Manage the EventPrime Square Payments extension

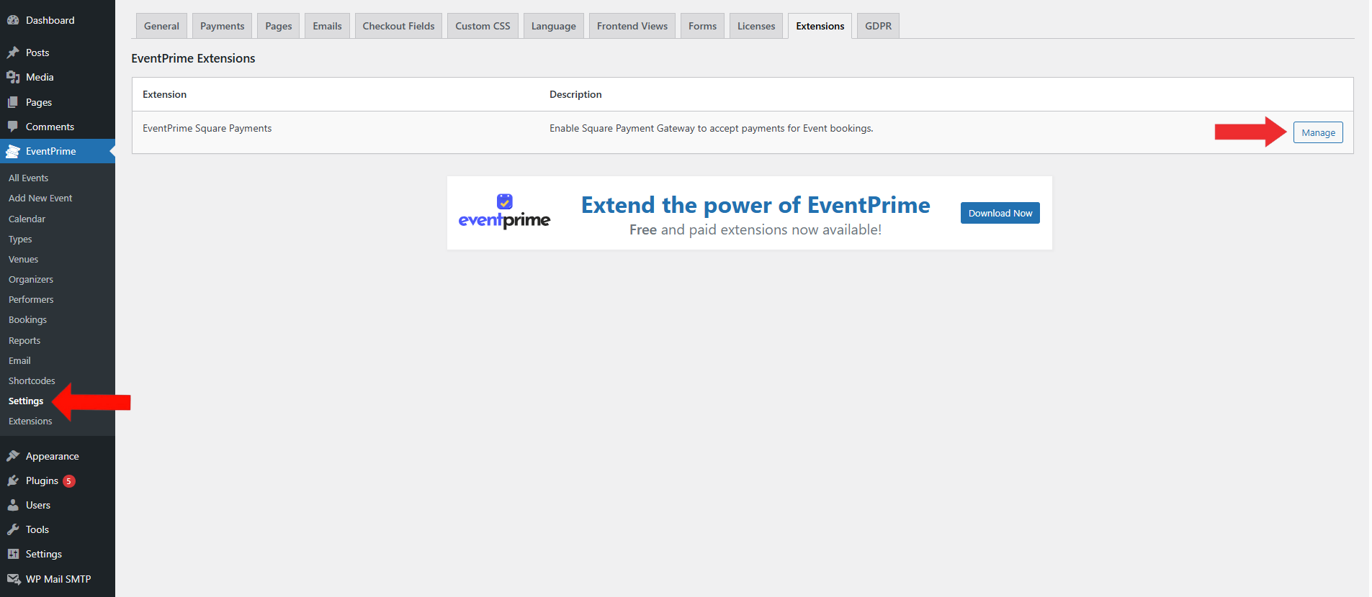(x=1317, y=132)
